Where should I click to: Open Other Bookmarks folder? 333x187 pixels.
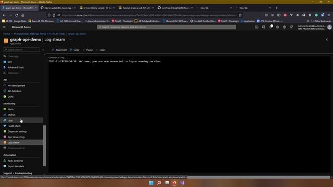pyautogui.click(x=321, y=21)
